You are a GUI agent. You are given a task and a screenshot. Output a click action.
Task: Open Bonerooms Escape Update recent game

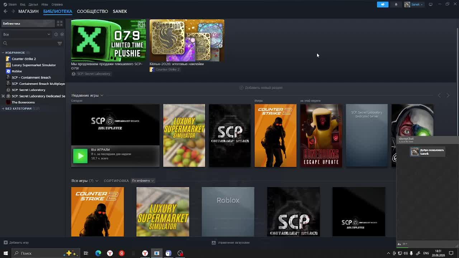(321, 135)
